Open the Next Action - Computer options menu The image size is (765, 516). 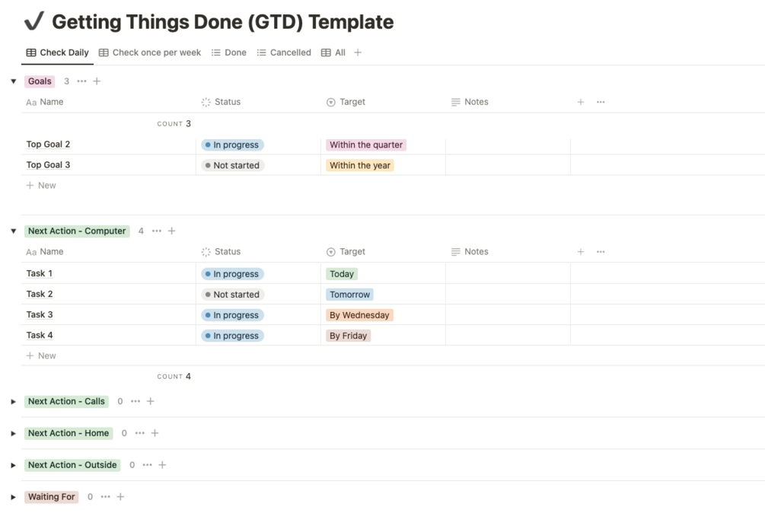tap(158, 231)
